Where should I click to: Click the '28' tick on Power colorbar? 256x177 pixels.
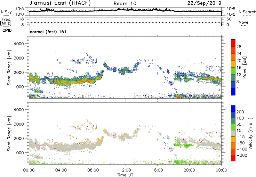239,47
